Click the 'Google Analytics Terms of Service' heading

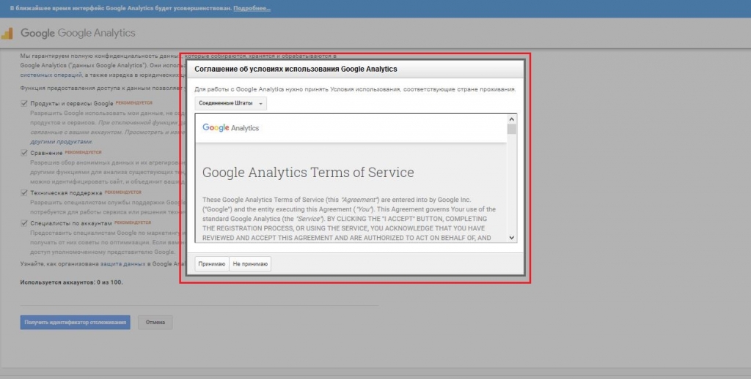pyautogui.click(x=308, y=173)
